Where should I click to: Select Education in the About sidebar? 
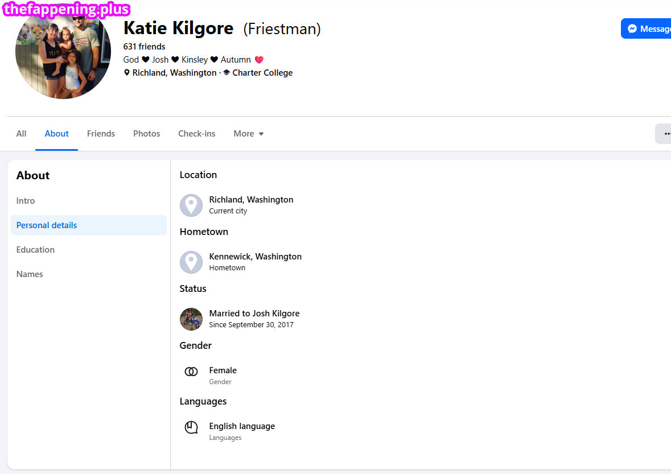pos(35,249)
